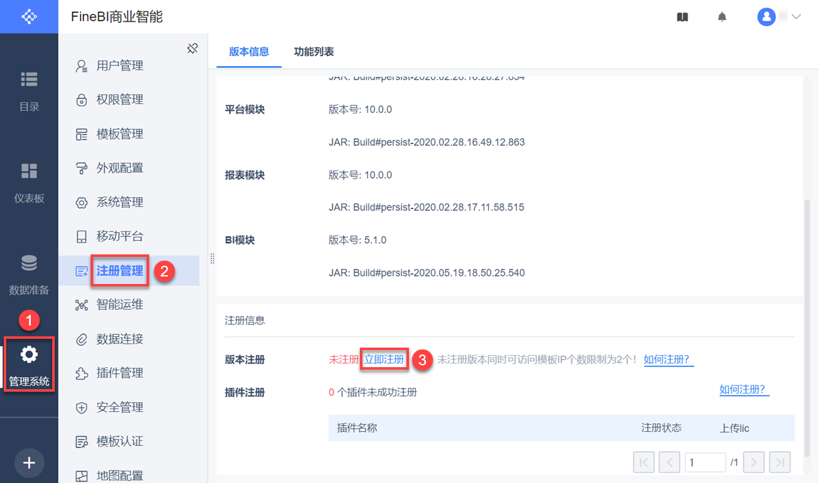Screen dimensions: 818x483
Task: Click the 用户管理 user icon
Action: (x=81, y=66)
